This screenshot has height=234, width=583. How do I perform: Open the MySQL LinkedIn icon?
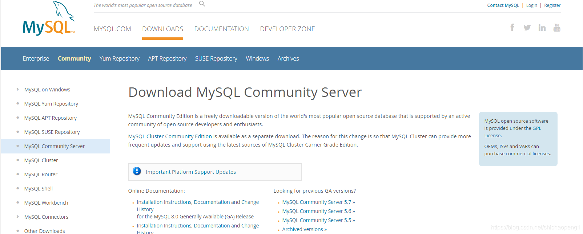[542, 28]
